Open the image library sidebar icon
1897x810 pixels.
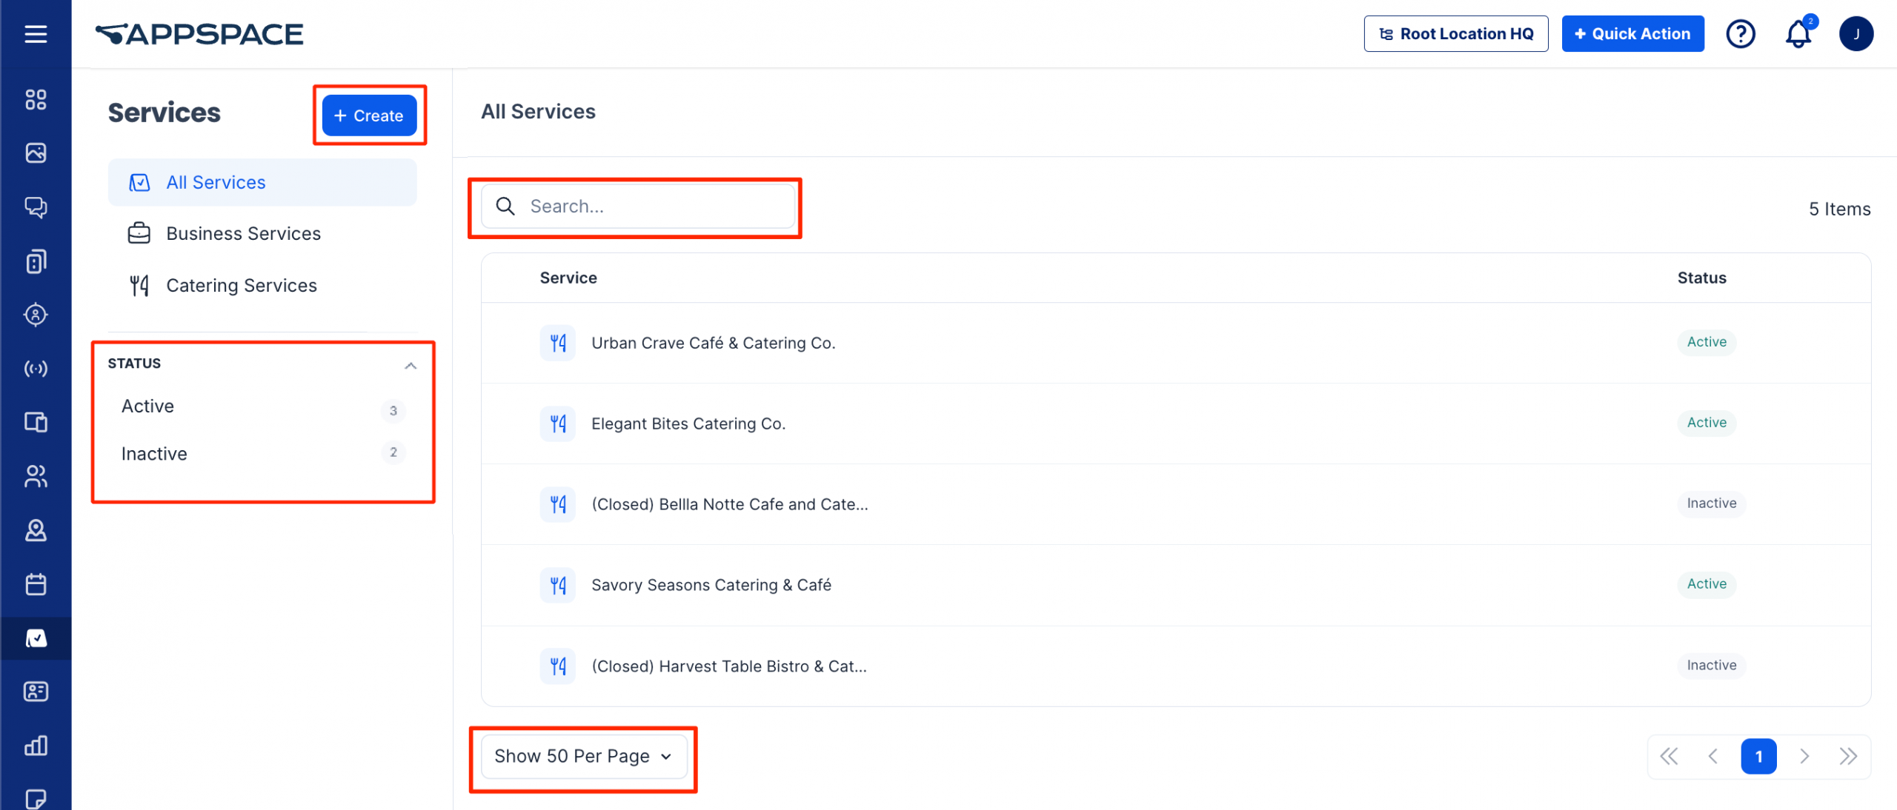coord(36,153)
